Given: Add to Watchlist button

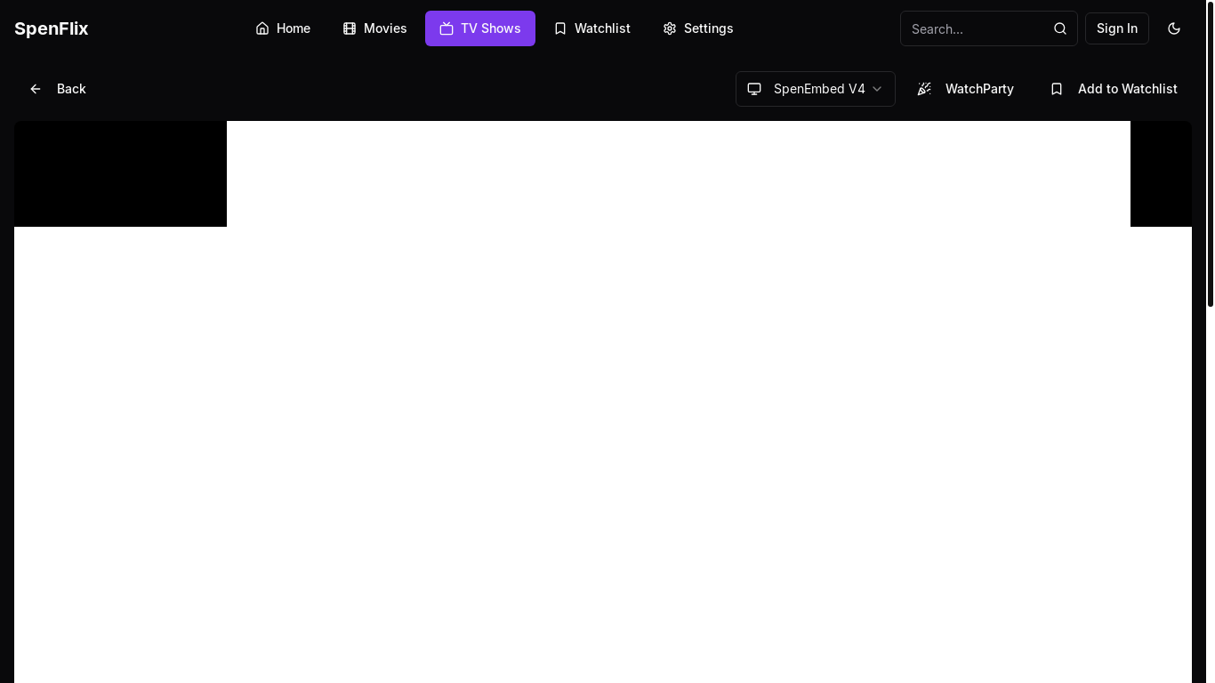Looking at the screenshot, I should tap(1114, 89).
